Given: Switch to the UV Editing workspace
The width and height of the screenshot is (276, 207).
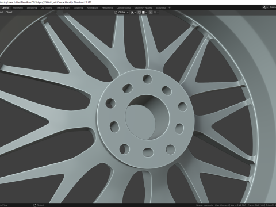Looking at the screenshot, I should click(47, 8).
